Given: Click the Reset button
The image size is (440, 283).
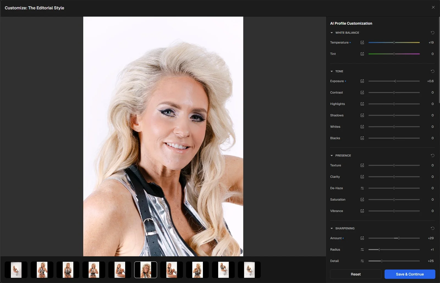Looking at the screenshot, I should (x=356, y=274).
